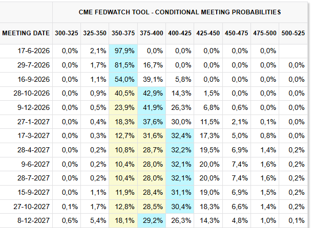
Task: Select the MEETING DATE column header
Action: pyautogui.click(x=26, y=33)
